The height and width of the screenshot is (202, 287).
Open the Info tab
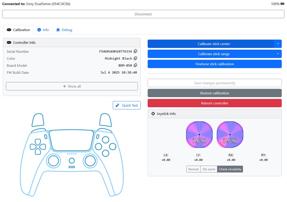[x=43, y=30]
